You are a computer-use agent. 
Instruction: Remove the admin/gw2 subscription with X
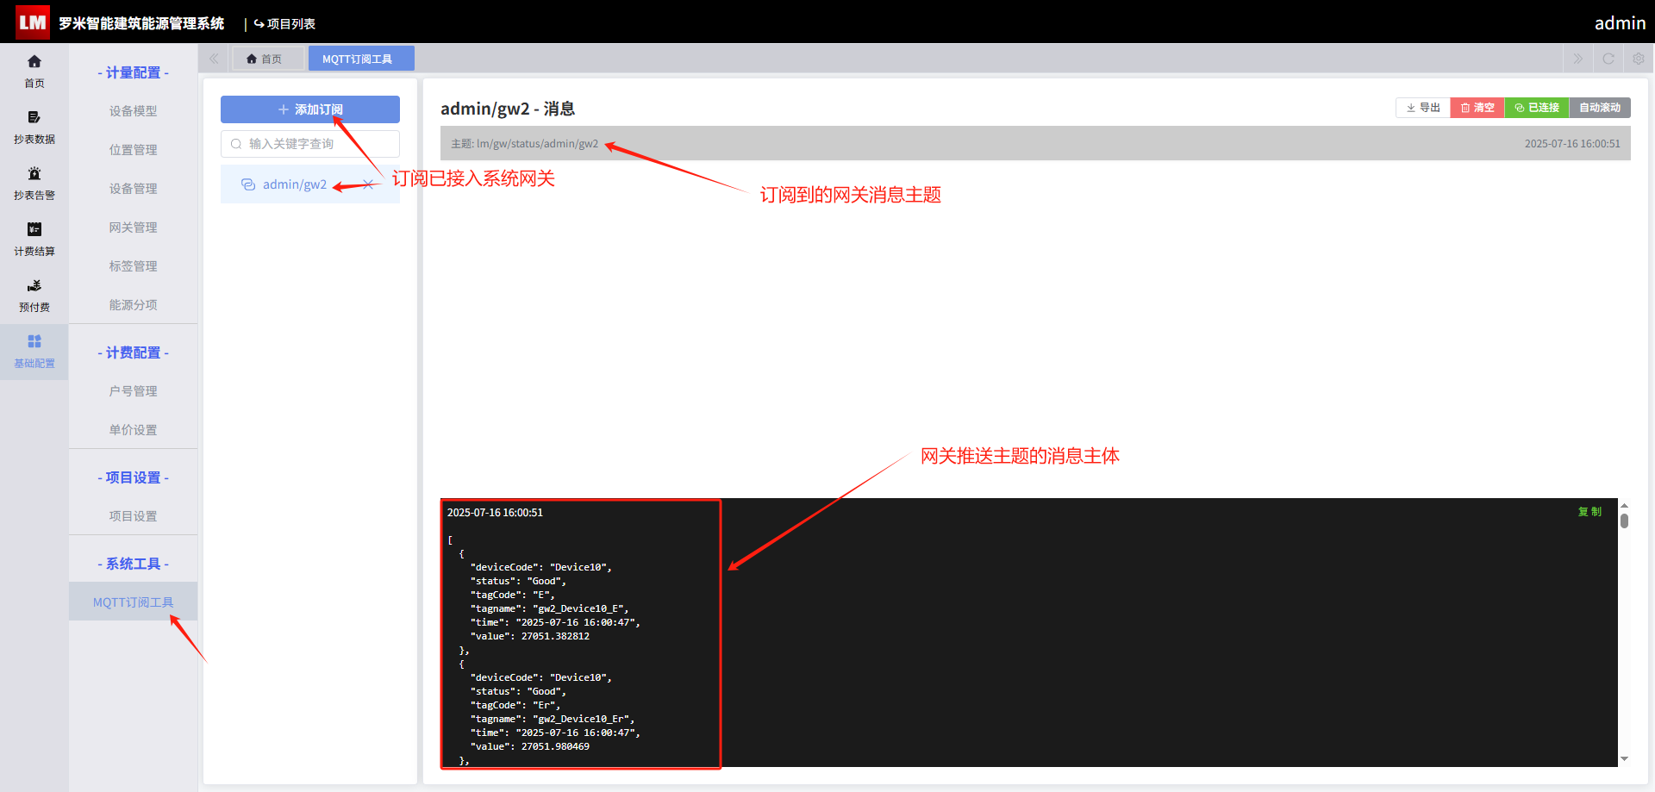pos(368,184)
